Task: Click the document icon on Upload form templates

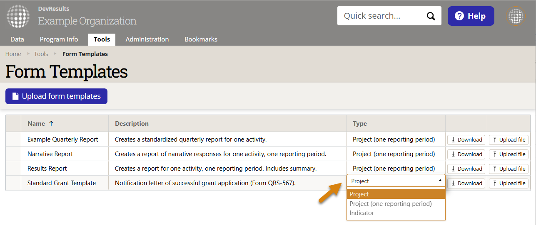Action: point(15,96)
